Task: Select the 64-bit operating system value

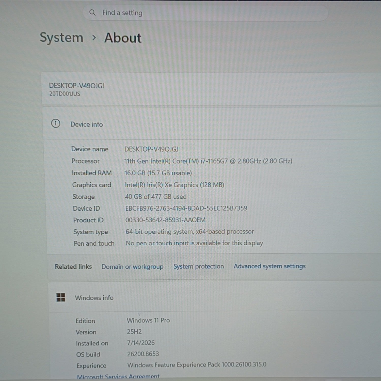Action: click(190, 232)
